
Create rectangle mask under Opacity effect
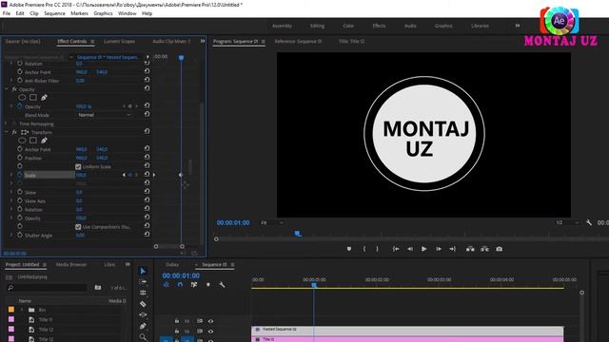tap(33, 97)
